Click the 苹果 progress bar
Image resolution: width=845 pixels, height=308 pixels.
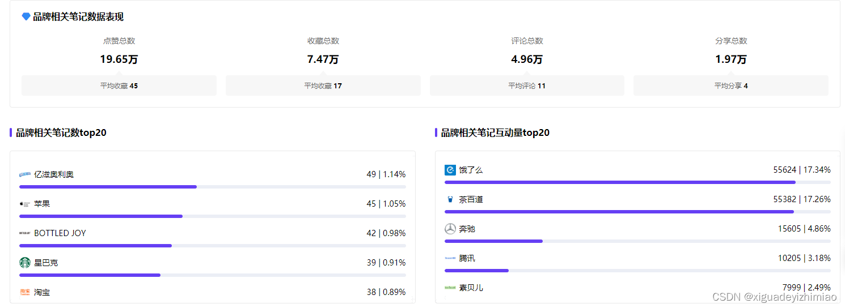coord(213,216)
